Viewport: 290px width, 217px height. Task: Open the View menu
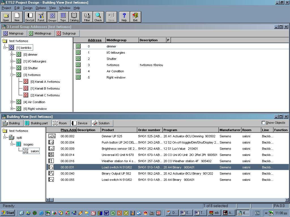52,8
